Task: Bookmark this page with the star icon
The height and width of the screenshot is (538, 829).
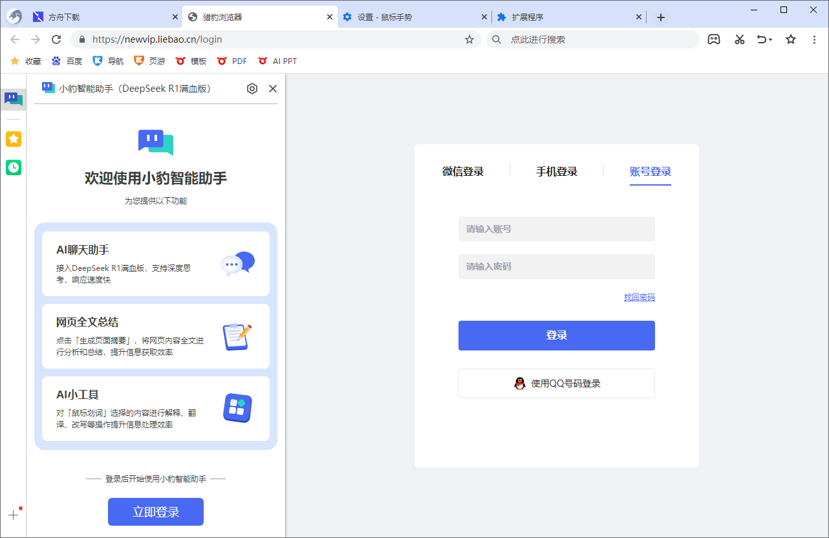Action: click(790, 39)
